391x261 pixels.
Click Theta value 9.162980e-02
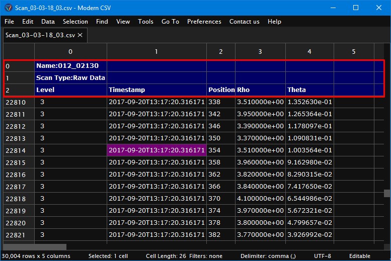click(x=309, y=162)
